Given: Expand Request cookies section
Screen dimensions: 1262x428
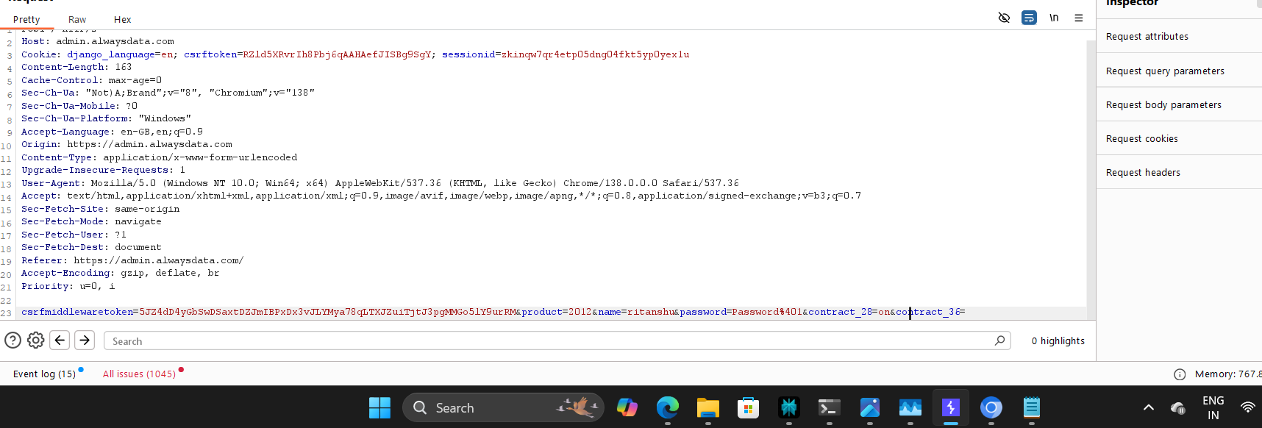Looking at the screenshot, I should point(1141,139).
